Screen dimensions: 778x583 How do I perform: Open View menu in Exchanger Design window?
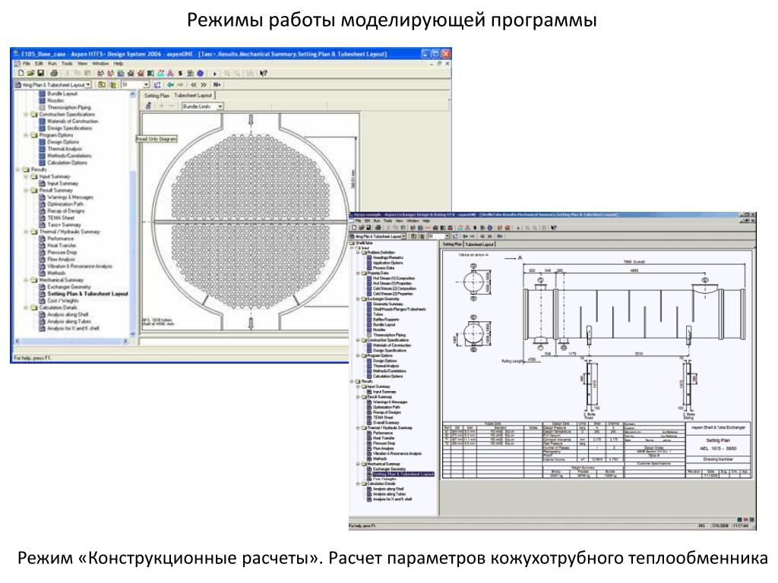pos(400,221)
